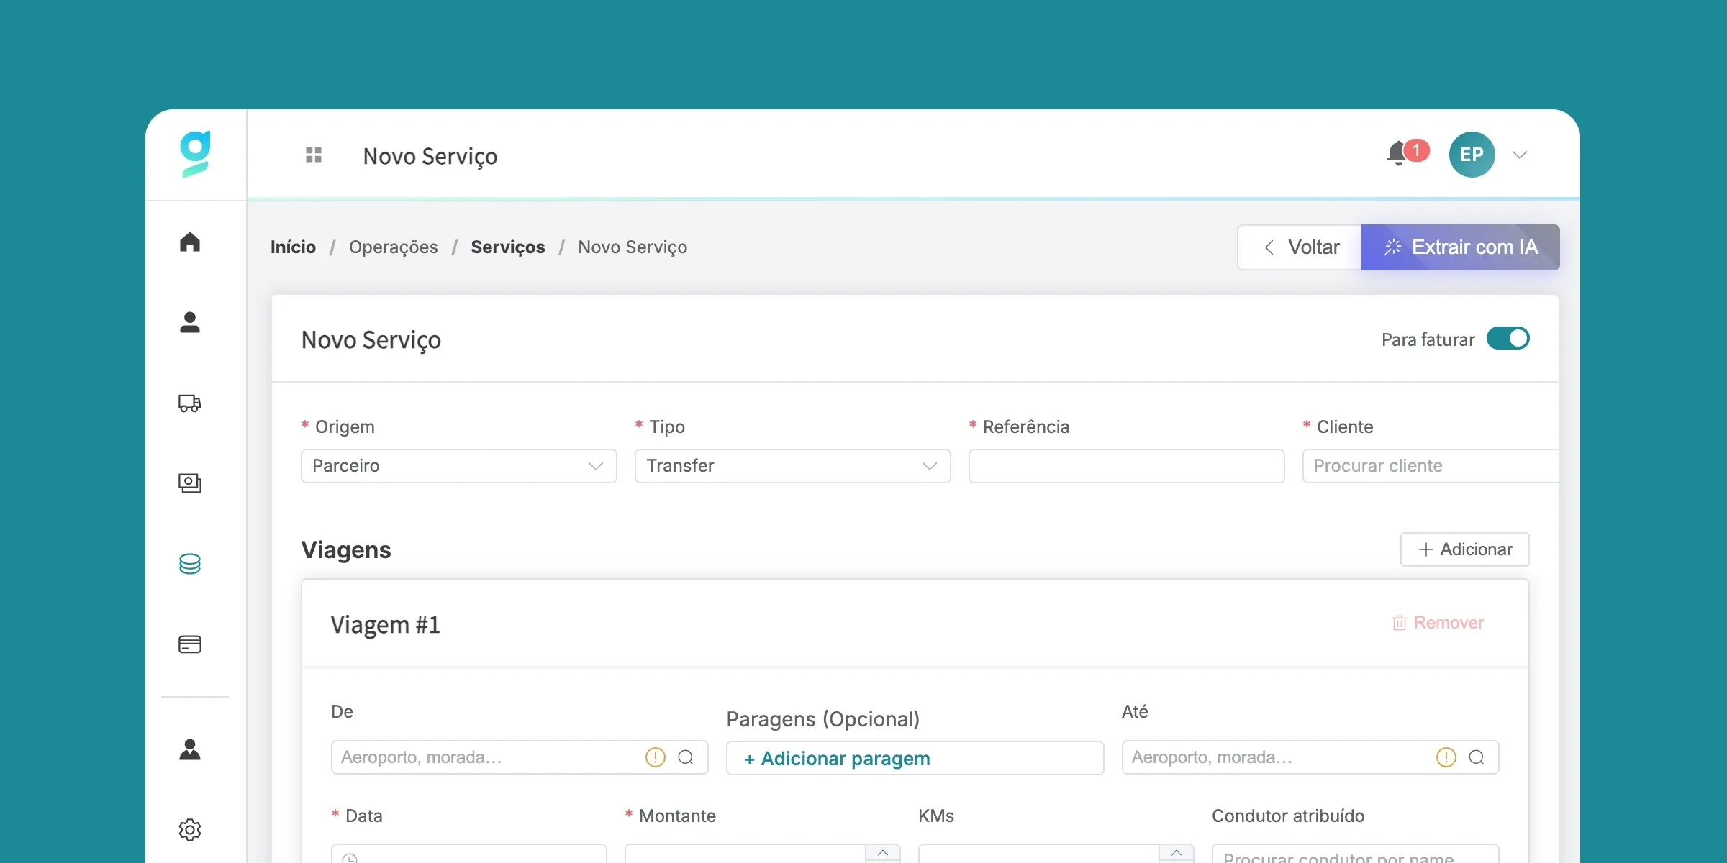Open settings gear in sidebar
This screenshot has height=863, width=1727.
coord(190,830)
